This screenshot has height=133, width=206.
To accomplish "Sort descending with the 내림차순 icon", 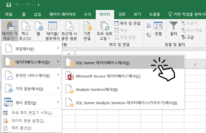I will pos(149,35).
